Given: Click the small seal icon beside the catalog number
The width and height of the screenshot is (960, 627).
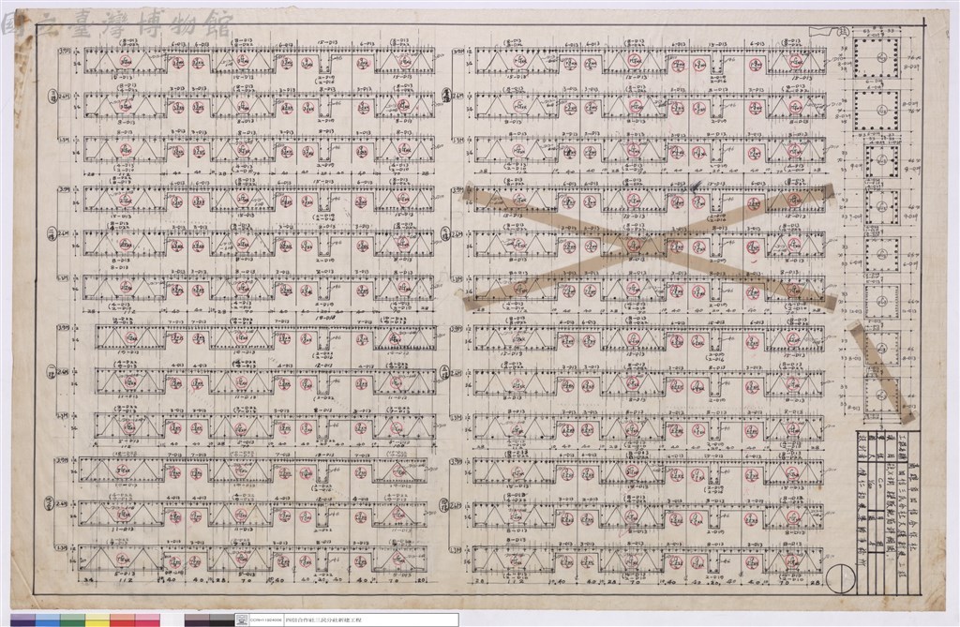Looking at the screenshot, I should pyautogui.click(x=241, y=620).
